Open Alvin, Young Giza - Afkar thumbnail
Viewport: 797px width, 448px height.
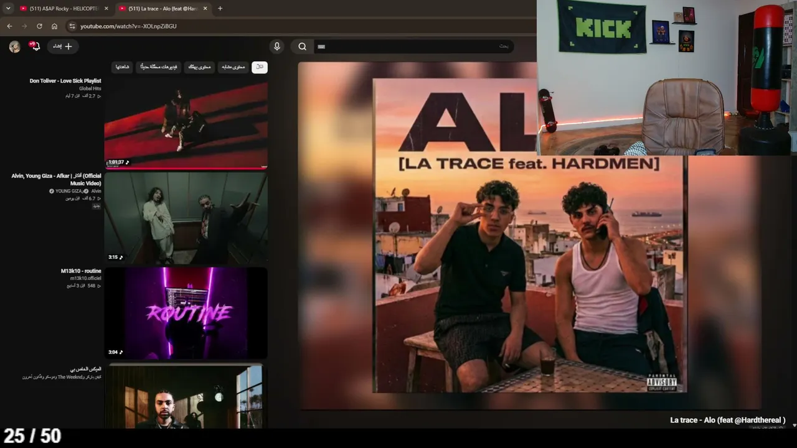(x=186, y=218)
